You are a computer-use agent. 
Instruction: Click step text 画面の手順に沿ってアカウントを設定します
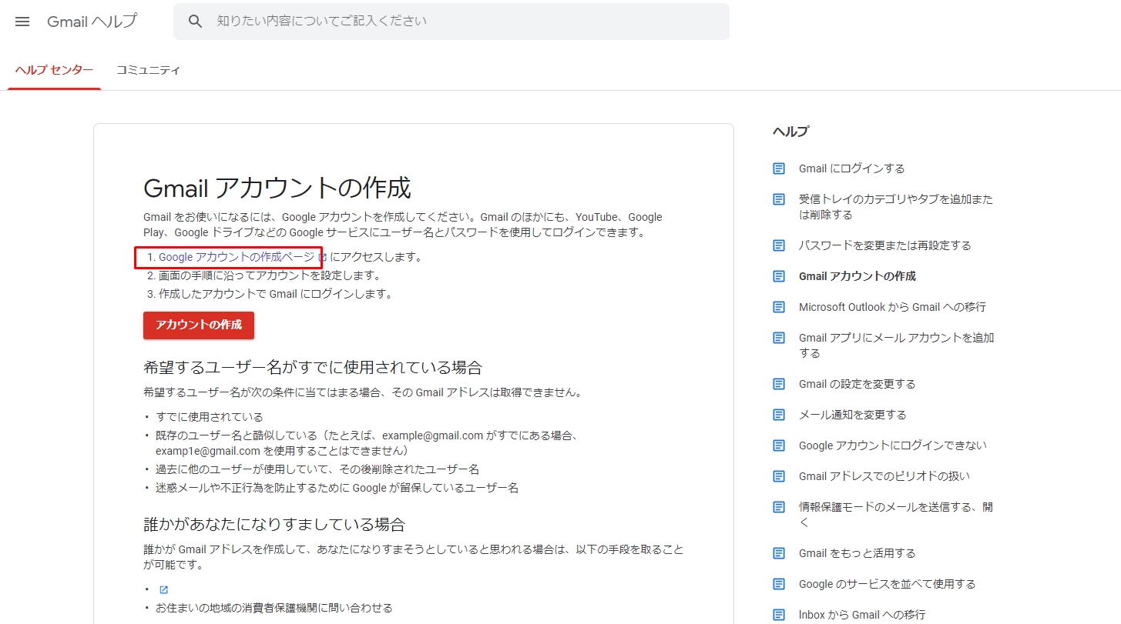pos(270,275)
